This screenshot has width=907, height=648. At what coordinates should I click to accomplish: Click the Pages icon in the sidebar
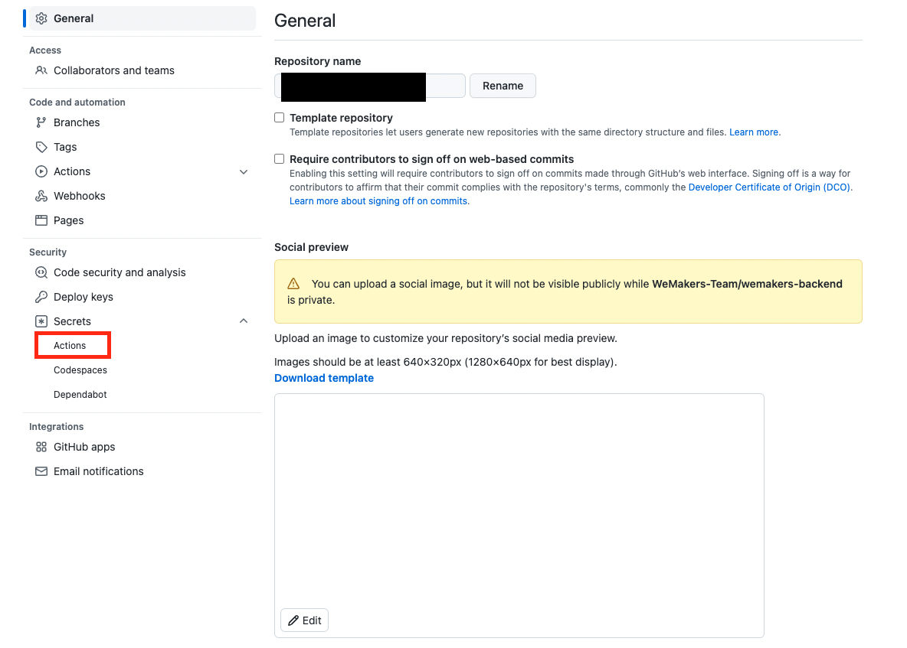tap(41, 220)
